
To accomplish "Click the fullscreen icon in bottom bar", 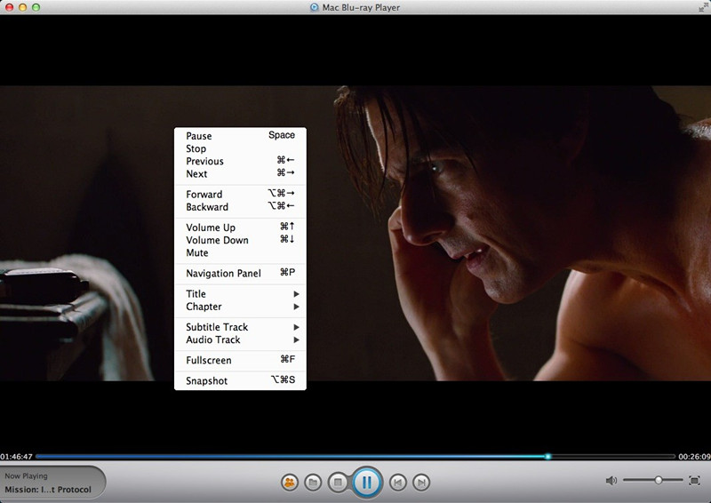I will (694, 481).
